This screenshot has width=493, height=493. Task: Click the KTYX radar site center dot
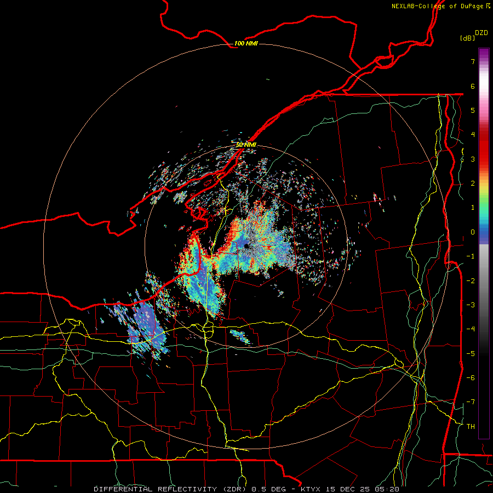click(x=246, y=246)
